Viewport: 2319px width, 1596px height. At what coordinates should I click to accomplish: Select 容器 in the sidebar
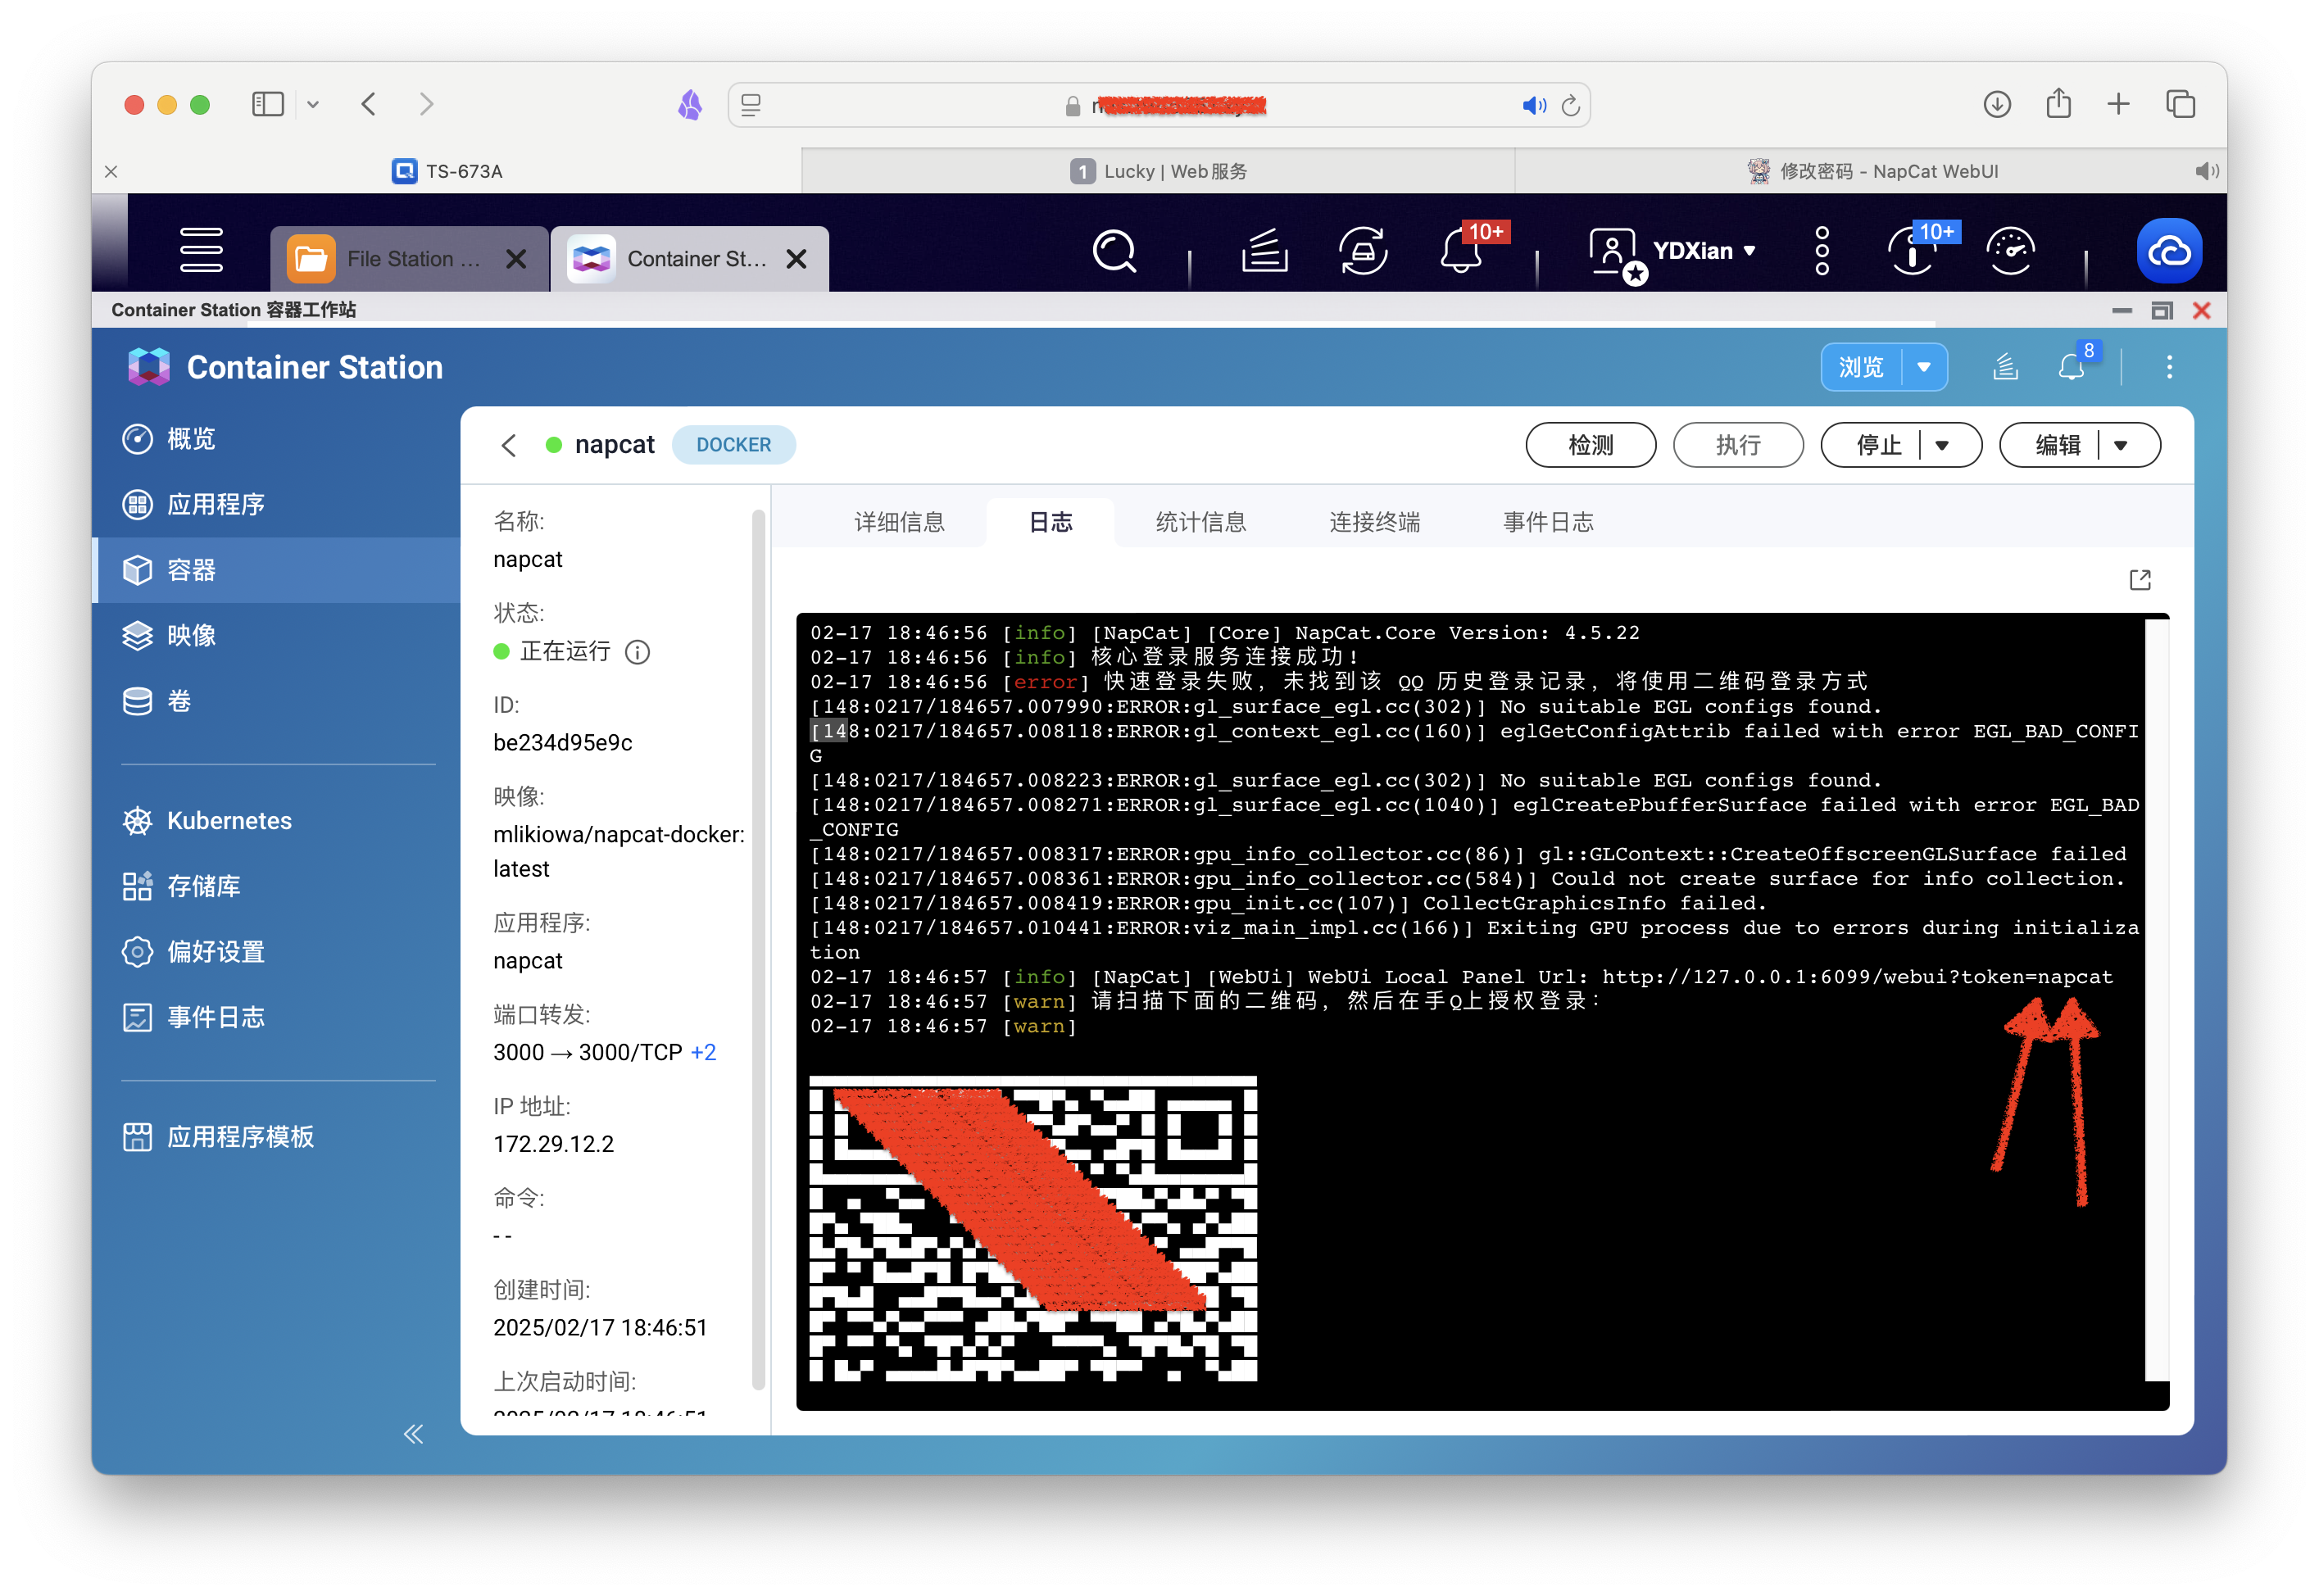click(276, 571)
